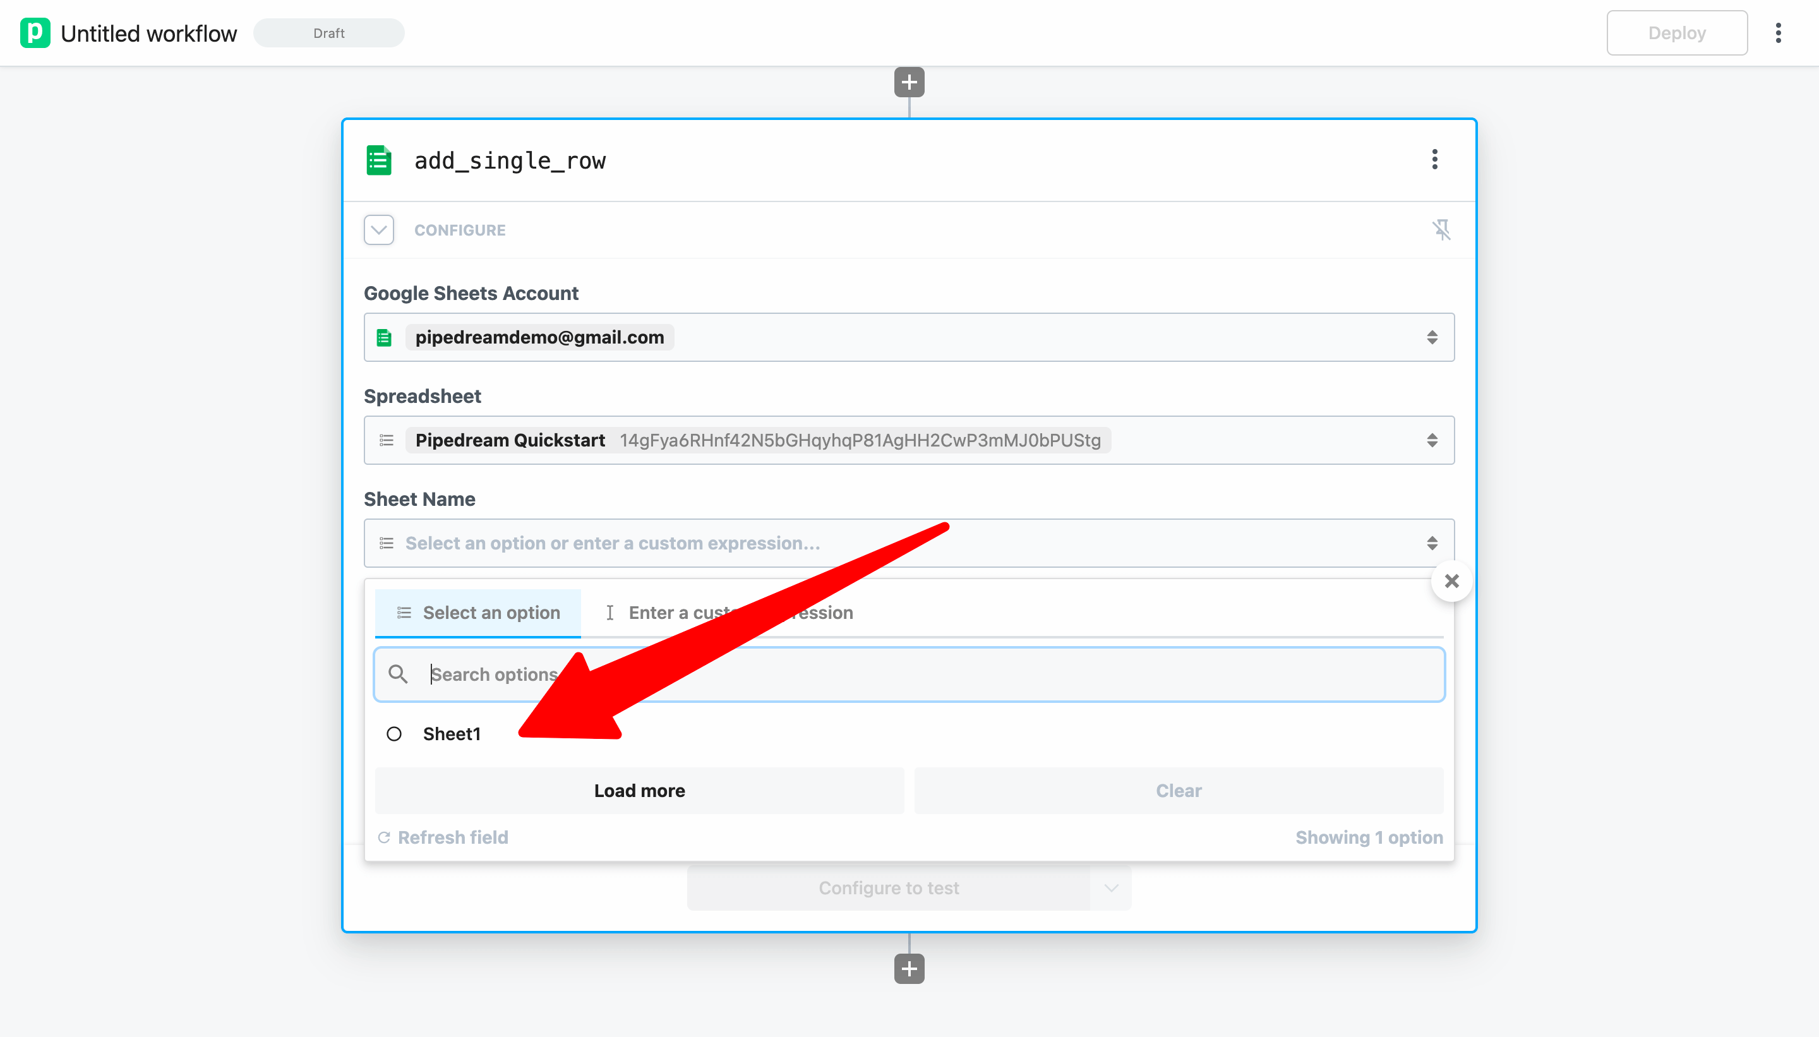Click the spreadsheet rows icon next to Pipedream Quickstart
This screenshot has height=1037, width=1819.
click(x=388, y=440)
